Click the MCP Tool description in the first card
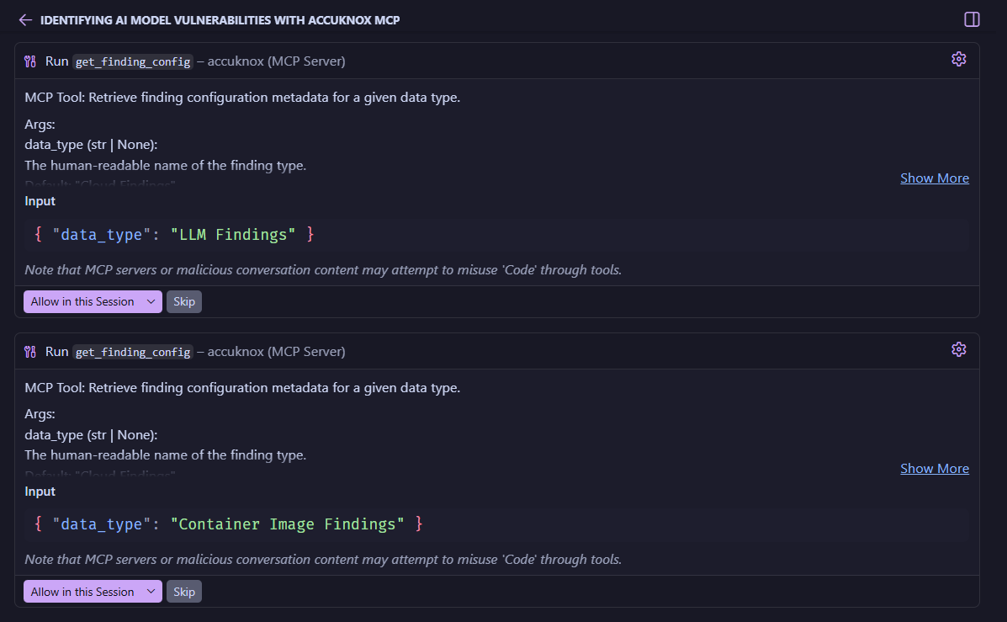 click(x=242, y=98)
